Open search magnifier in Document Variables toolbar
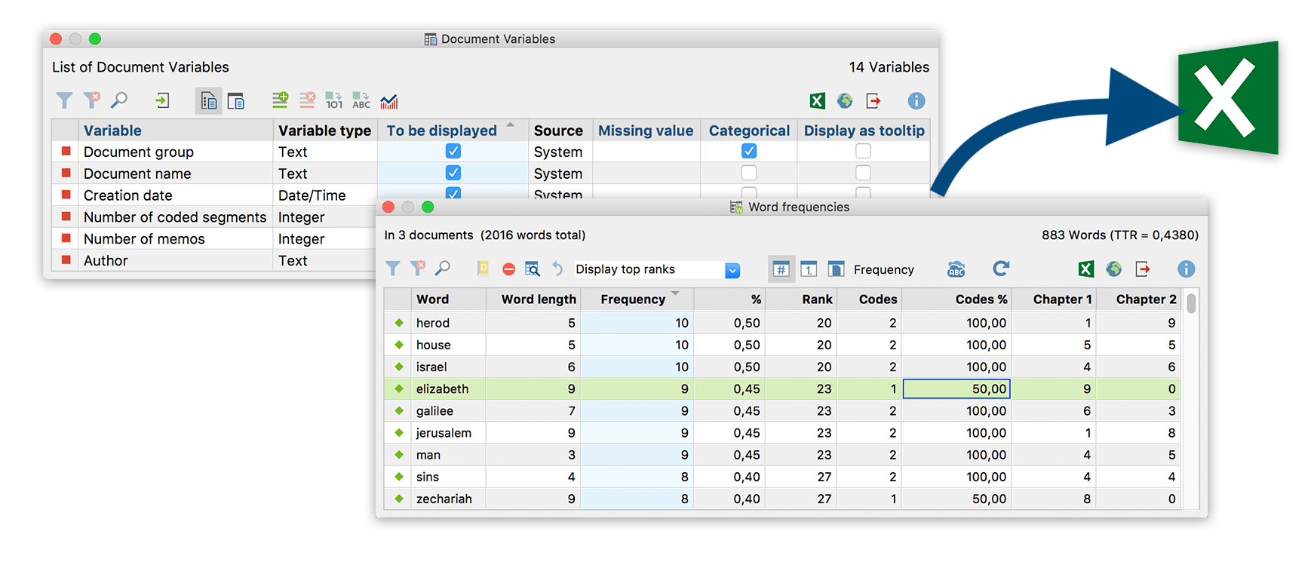Screen dimensions: 1314x565 (119, 100)
